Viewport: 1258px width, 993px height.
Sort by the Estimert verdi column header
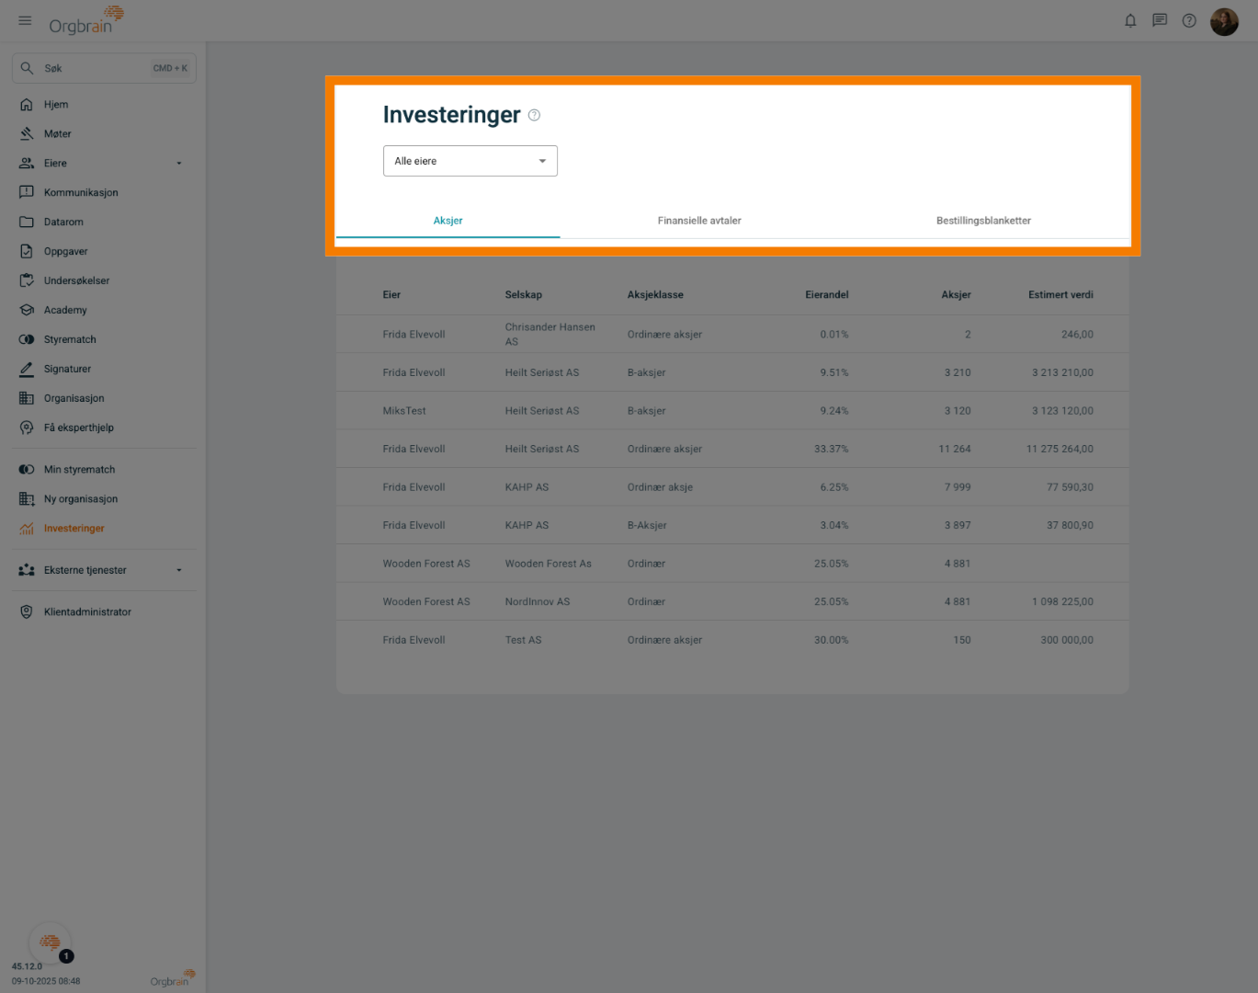point(1060,295)
